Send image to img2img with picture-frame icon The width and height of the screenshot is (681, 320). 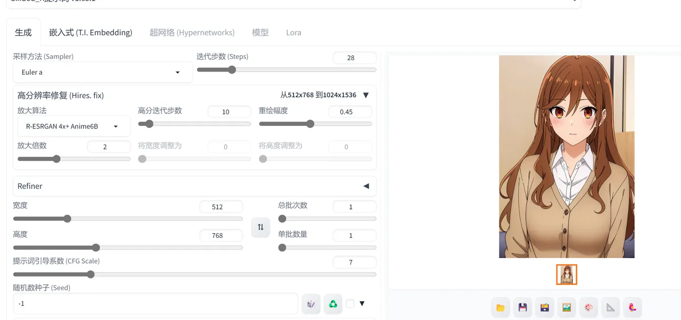(566, 307)
